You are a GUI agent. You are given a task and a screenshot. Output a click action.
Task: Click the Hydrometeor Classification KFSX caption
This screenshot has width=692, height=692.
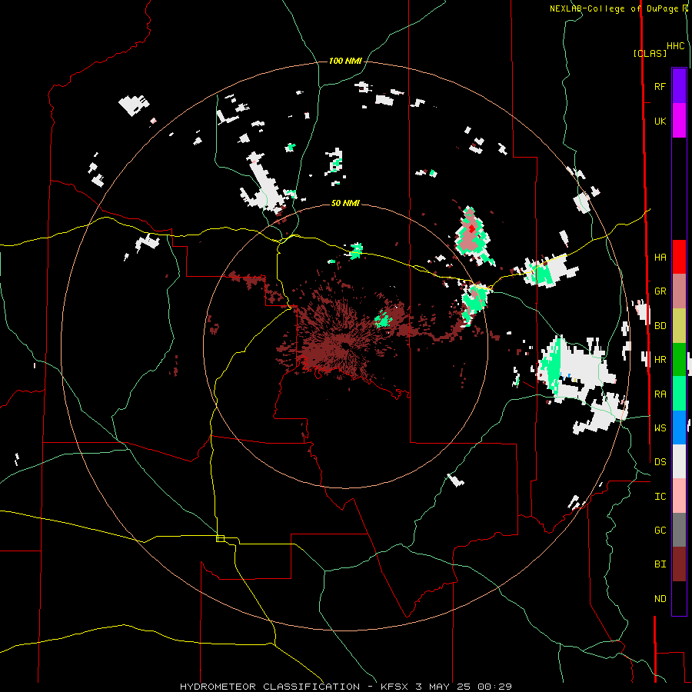(x=345, y=687)
